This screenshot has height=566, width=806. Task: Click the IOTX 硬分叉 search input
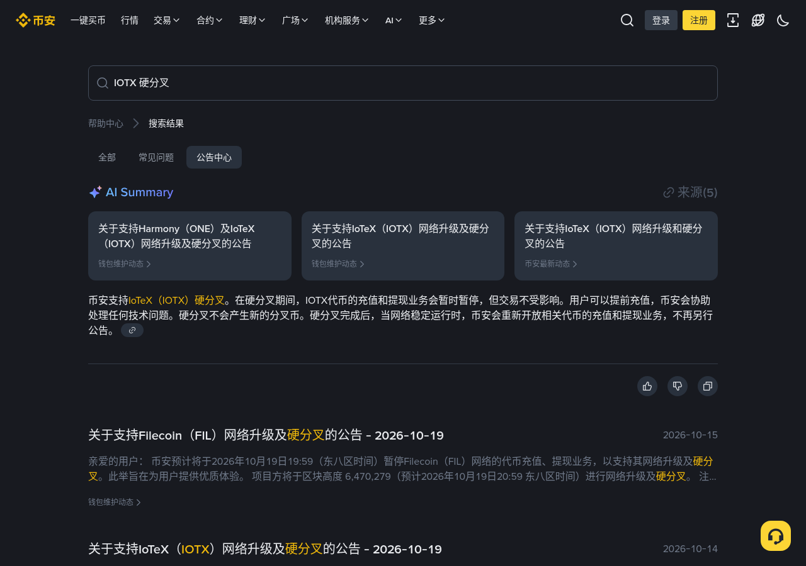[403, 83]
